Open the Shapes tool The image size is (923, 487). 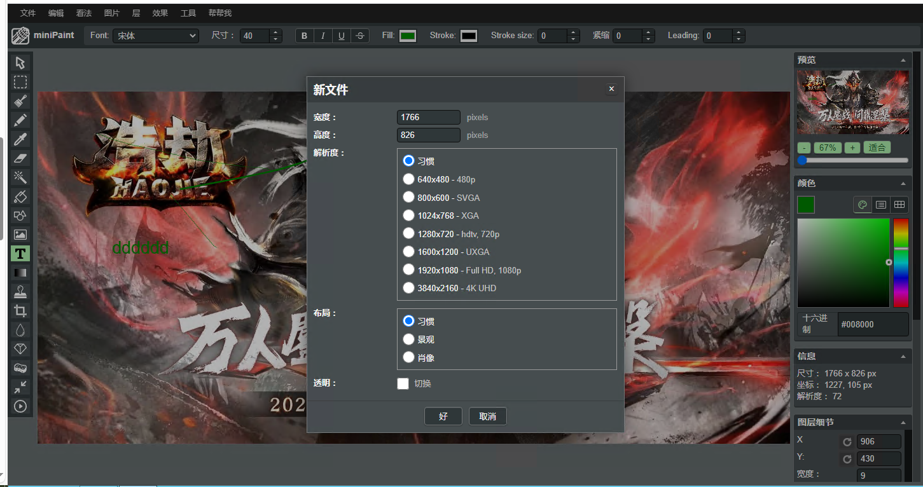tap(20, 215)
